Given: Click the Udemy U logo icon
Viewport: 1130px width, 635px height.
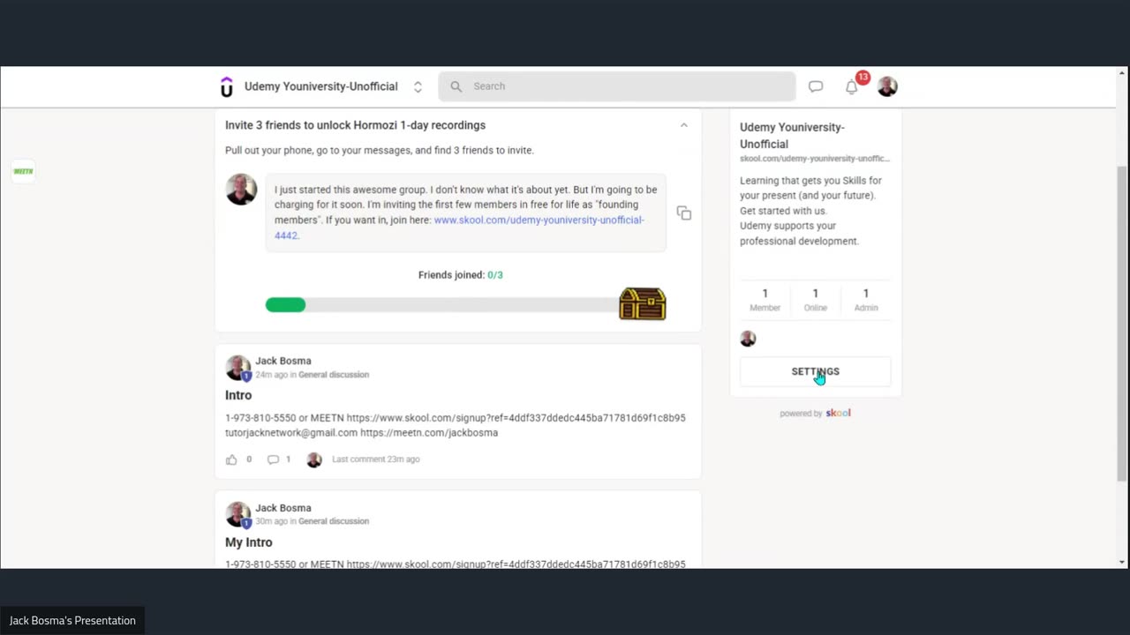Looking at the screenshot, I should coord(227,86).
